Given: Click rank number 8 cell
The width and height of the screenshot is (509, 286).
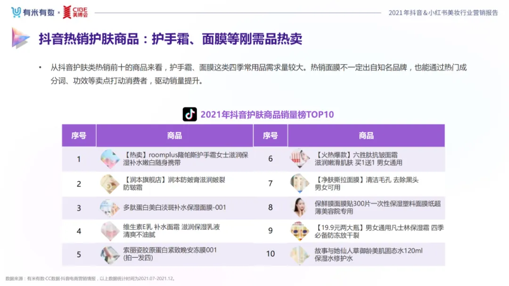Looking at the screenshot, I should click(271, 207).
